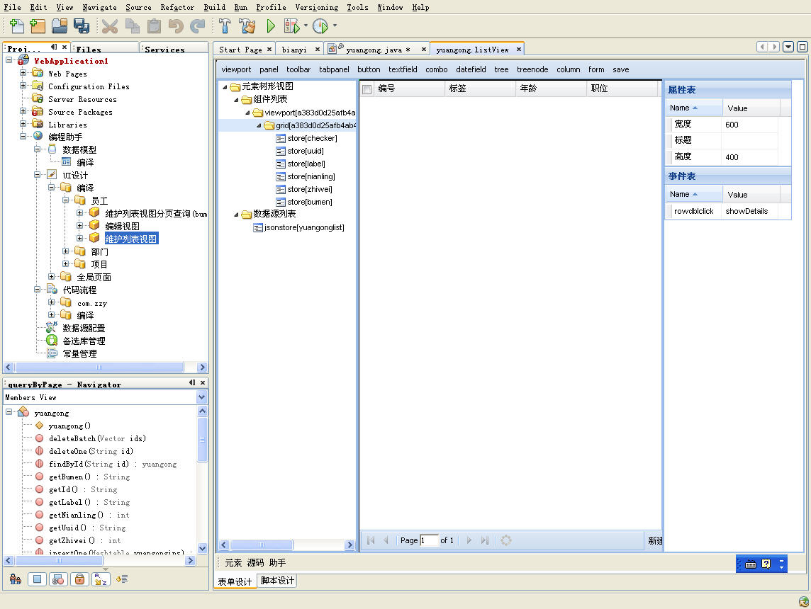The width and height of the screenshot is (811, 609).
Task: Click the 新建 button in the grid footer
Action: pyautogui.click(x=654, y=540)
